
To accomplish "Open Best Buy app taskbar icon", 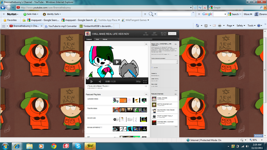I will (90, 146).
